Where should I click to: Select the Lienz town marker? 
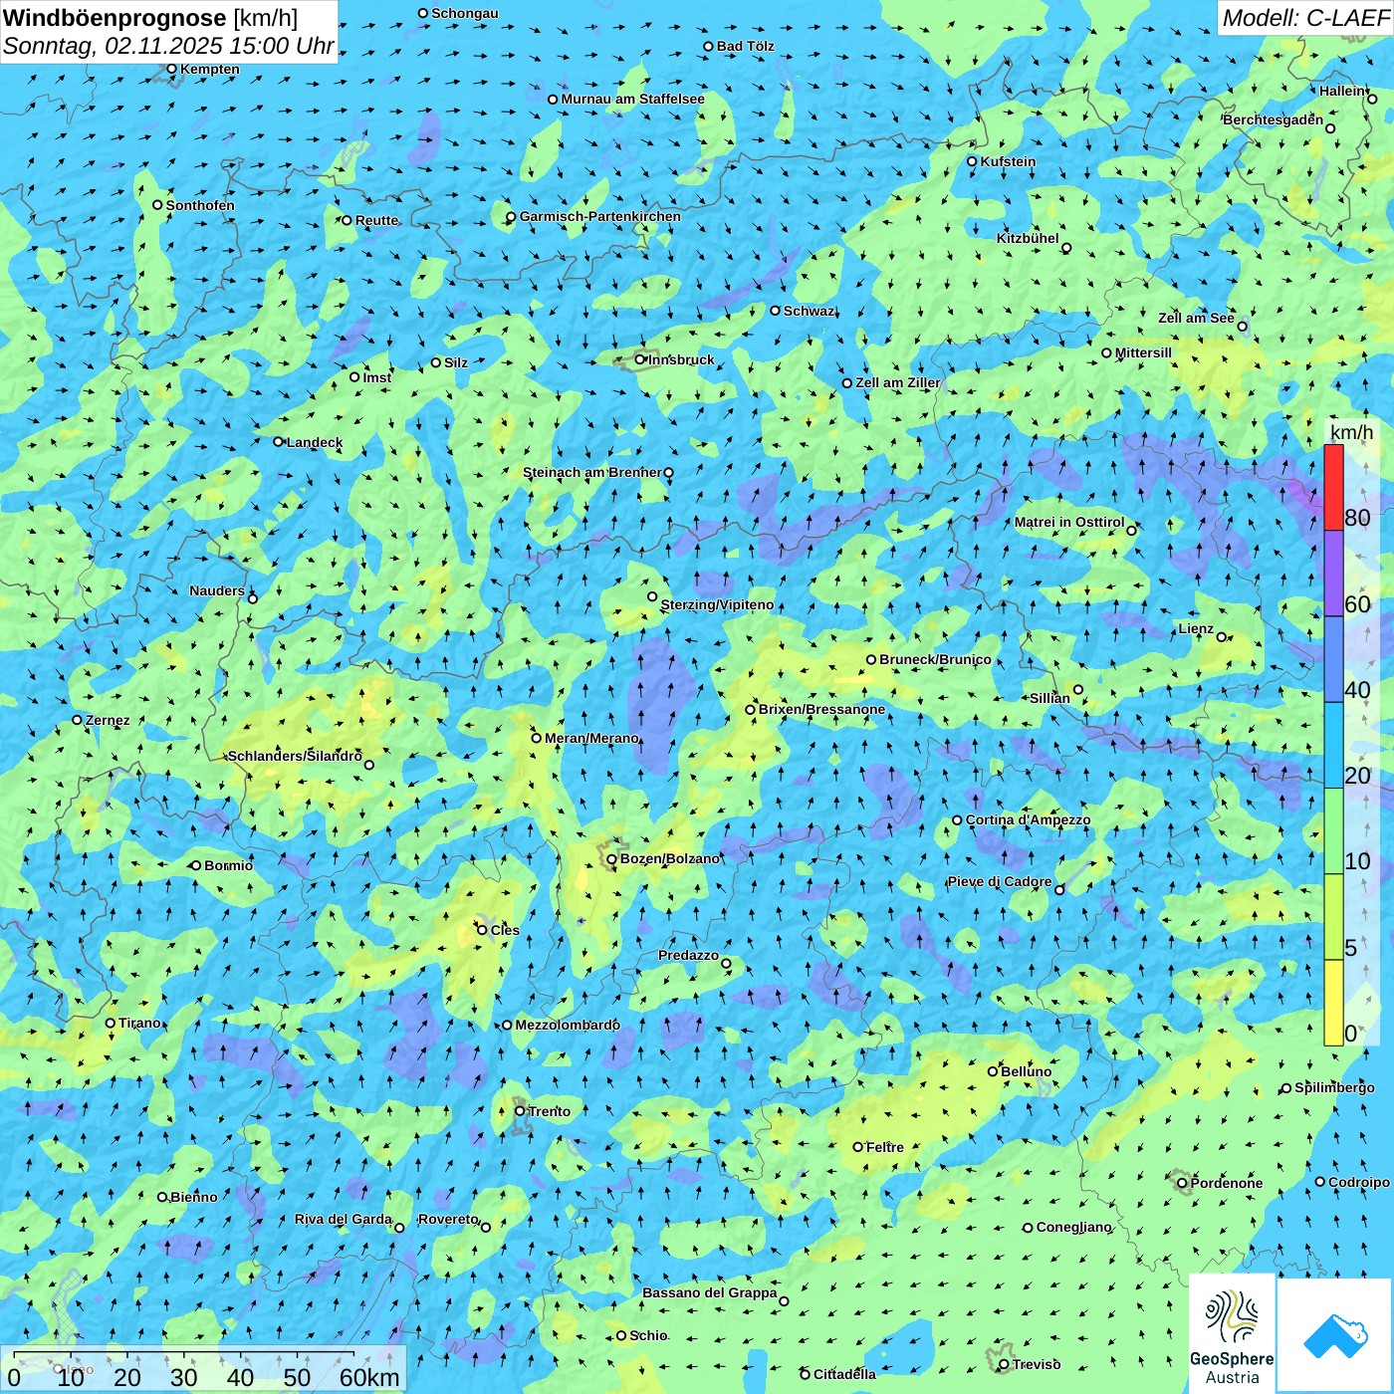(x=1222, y=637)
